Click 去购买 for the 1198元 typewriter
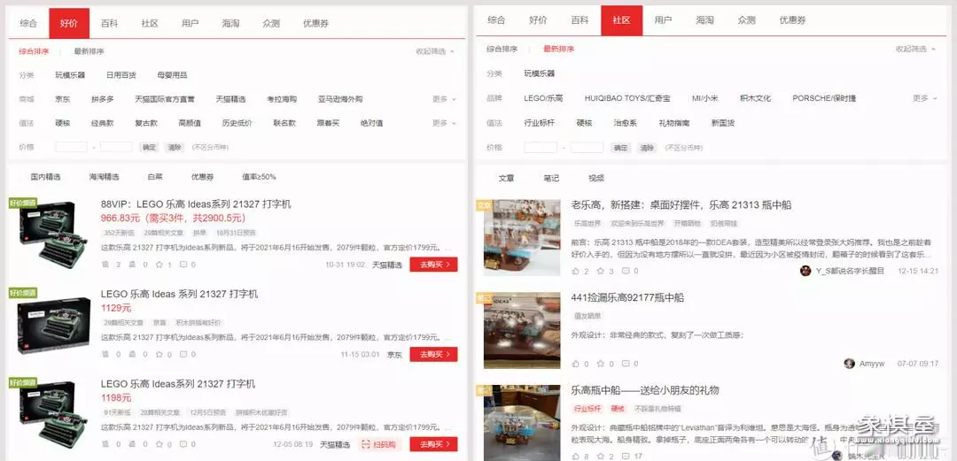957x461 pixels. [x=433, y=444]
